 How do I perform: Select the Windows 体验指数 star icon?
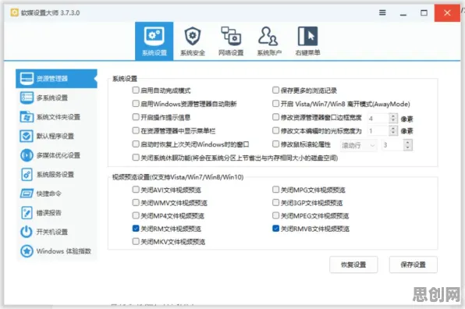(x=27, y=251)
